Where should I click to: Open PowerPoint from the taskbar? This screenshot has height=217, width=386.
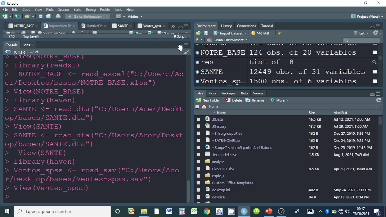pos(269,211)
